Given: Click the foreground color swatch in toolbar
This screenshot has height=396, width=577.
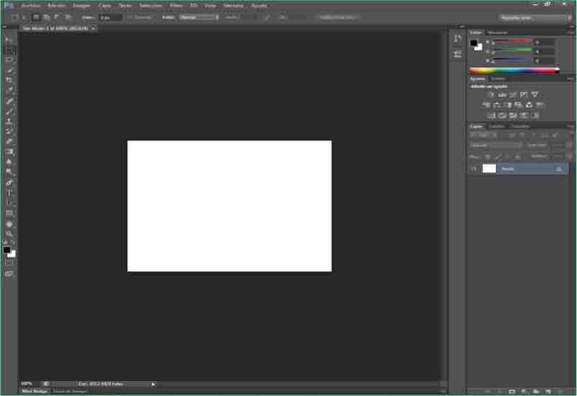Looking at the screenshot, I should tap(6, 250).
